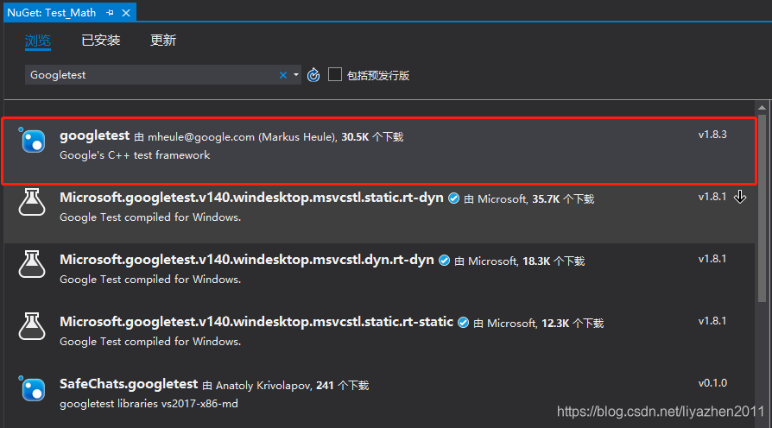The width and height of the screenshot is (772, 428).
Task: Click v1.8.1 version of msvcstl.dyn.rt-dyn package
Action: [712, 259]
